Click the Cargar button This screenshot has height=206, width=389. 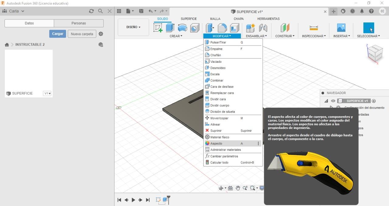point(57,34)
